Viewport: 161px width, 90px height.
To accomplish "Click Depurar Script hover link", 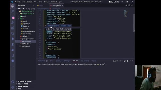I will (66, 26).
